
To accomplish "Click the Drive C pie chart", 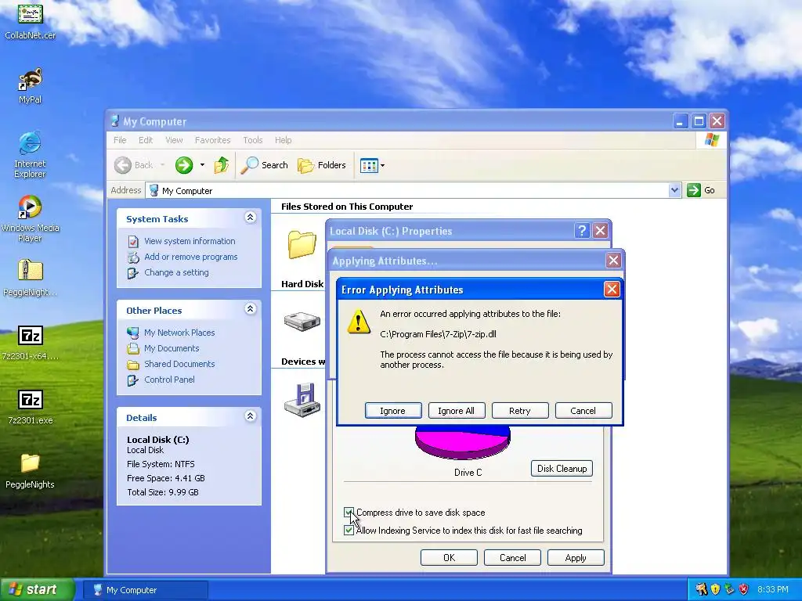I will pyautogui.click(x=463, y=443).
